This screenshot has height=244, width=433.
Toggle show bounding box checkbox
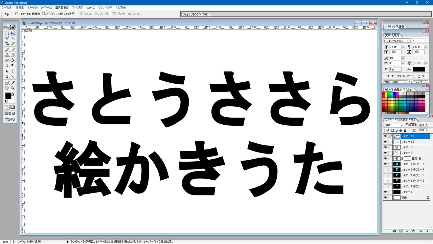pos(43,14)
